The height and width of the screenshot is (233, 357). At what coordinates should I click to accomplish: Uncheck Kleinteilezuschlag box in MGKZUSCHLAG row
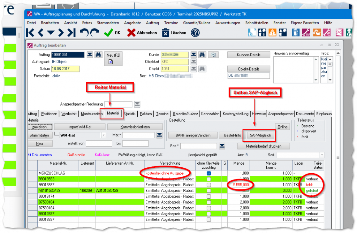pyautogui.click(x=208, y=173)
